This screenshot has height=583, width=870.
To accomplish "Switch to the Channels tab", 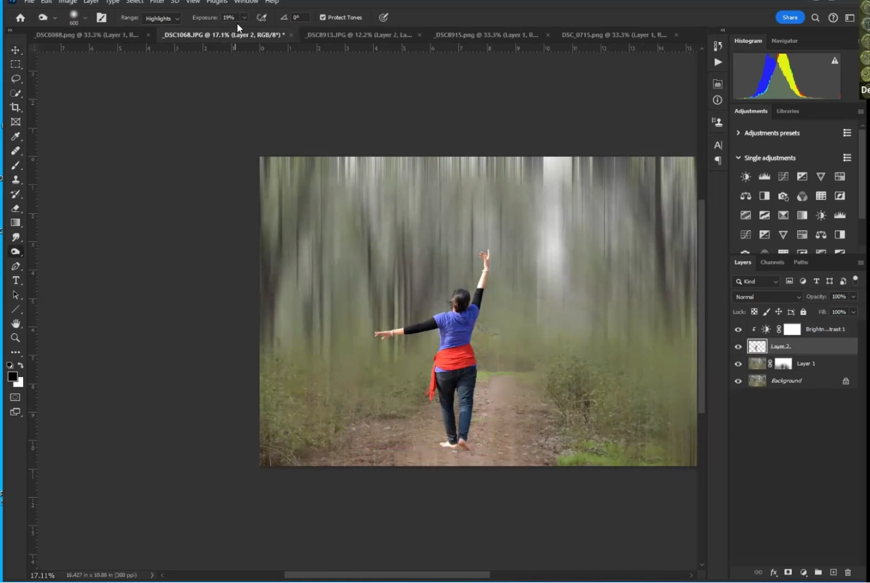I will tap(772, 262).
